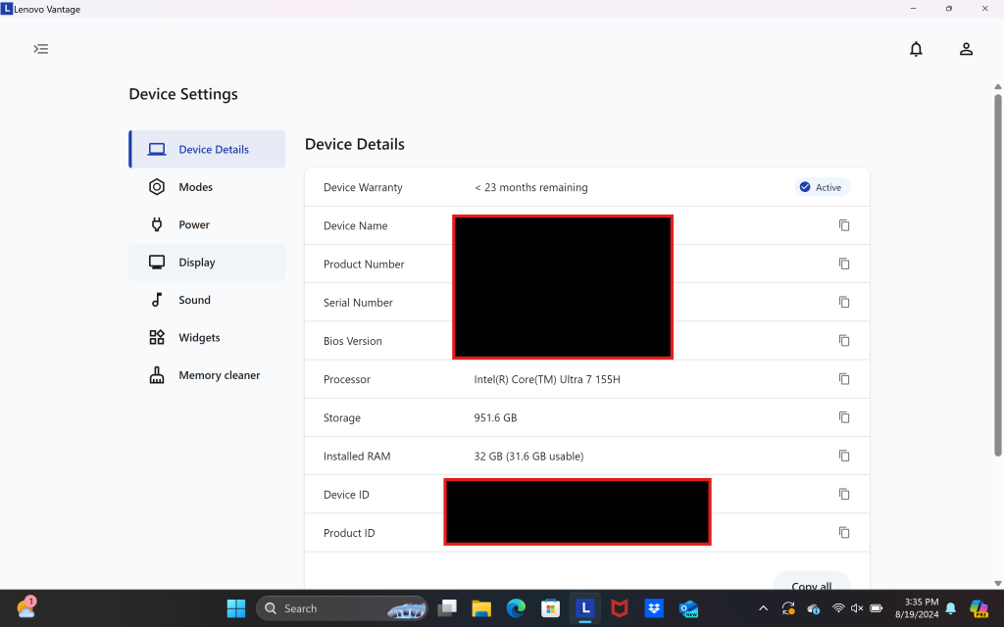Viewport: 1004px width, 627px height.
Task: Copy the Installed RAM value
Action: click(x=844, y=456)
